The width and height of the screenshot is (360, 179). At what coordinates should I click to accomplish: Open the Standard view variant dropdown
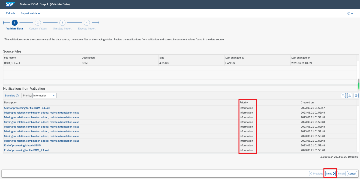pos(12,95)
